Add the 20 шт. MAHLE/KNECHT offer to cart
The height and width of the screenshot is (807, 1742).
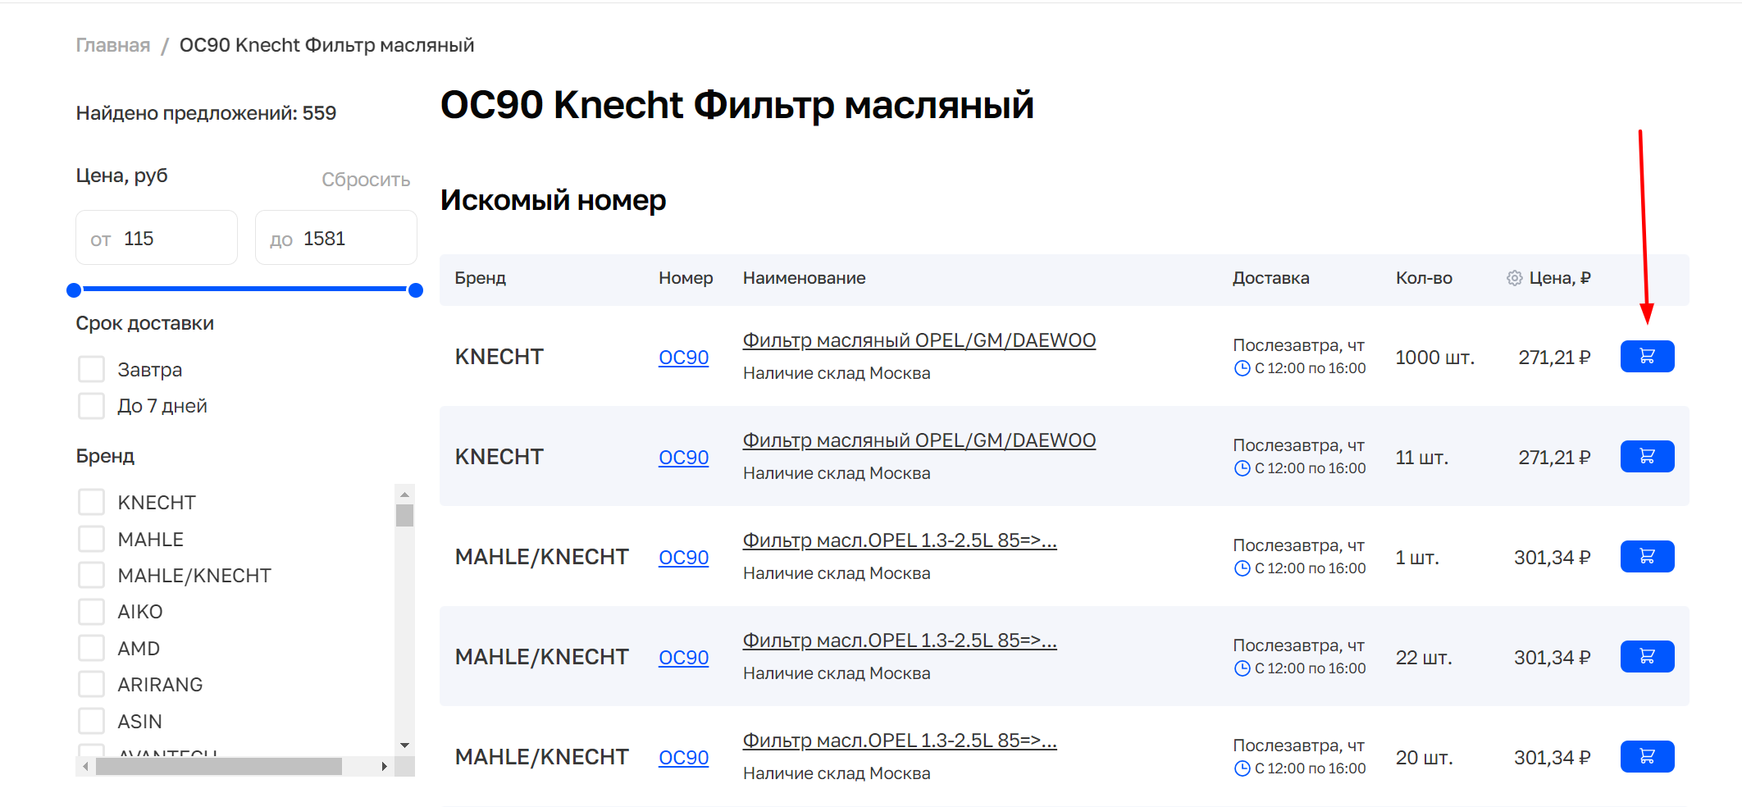tap(1646, 757)
